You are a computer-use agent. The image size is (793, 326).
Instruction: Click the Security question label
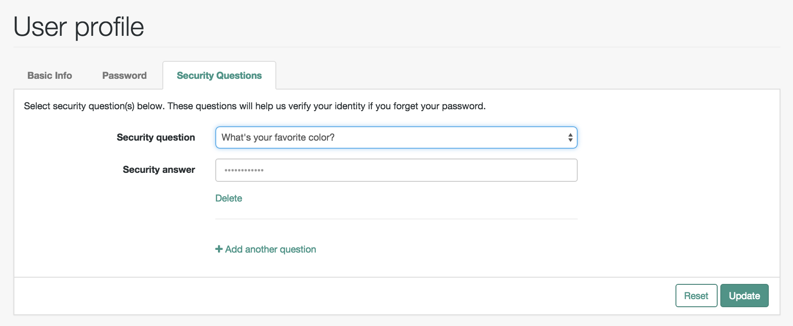click(x=156, y=137)
